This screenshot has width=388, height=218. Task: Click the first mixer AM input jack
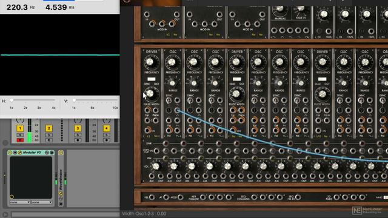[x=152, y=176]
